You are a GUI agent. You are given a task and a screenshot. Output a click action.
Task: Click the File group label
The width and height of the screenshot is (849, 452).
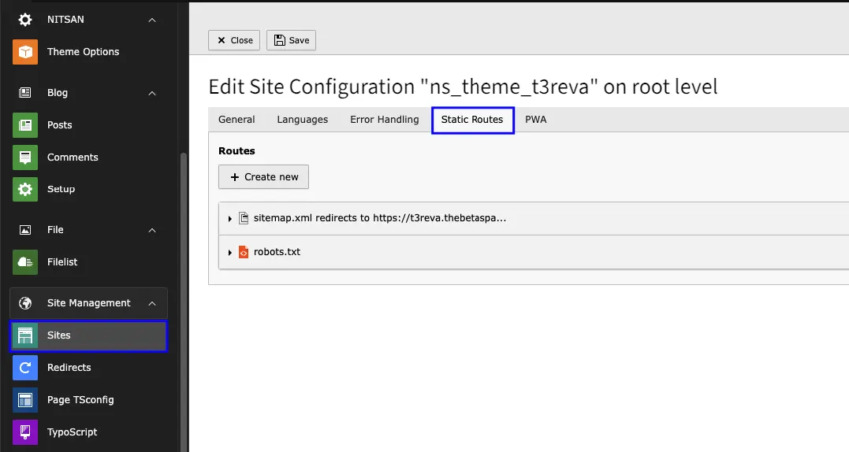coord(55,230)
